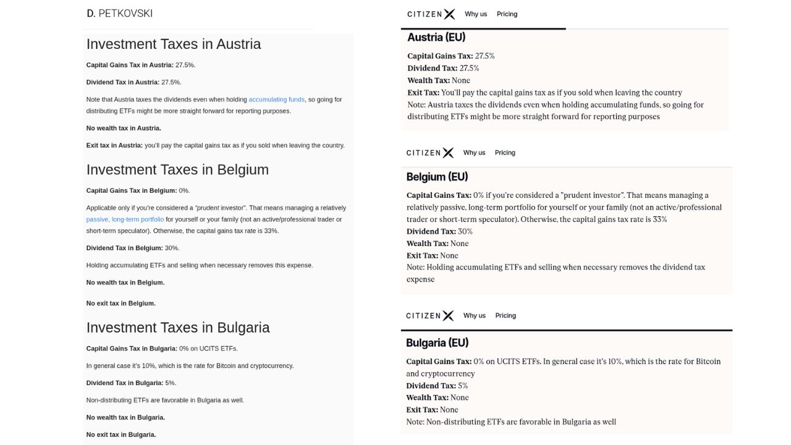Open the 'accumulating funds' link
Image resolution: width=791 pixels, height=445 pixels.
[x=276, y=100]
